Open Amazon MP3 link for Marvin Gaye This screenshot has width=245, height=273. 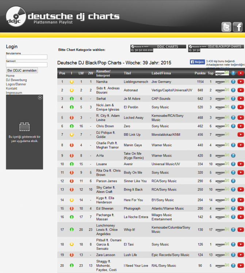222,145
